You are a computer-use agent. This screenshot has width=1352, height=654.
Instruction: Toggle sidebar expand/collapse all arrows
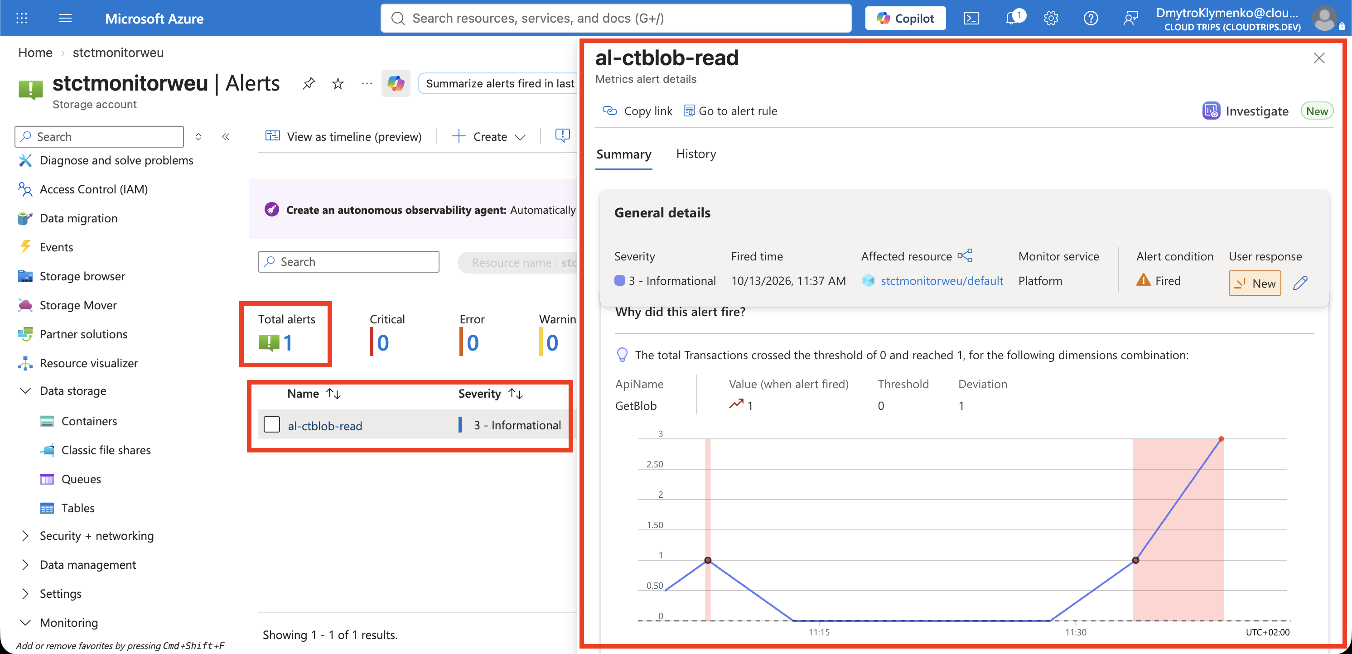point(198,137)
